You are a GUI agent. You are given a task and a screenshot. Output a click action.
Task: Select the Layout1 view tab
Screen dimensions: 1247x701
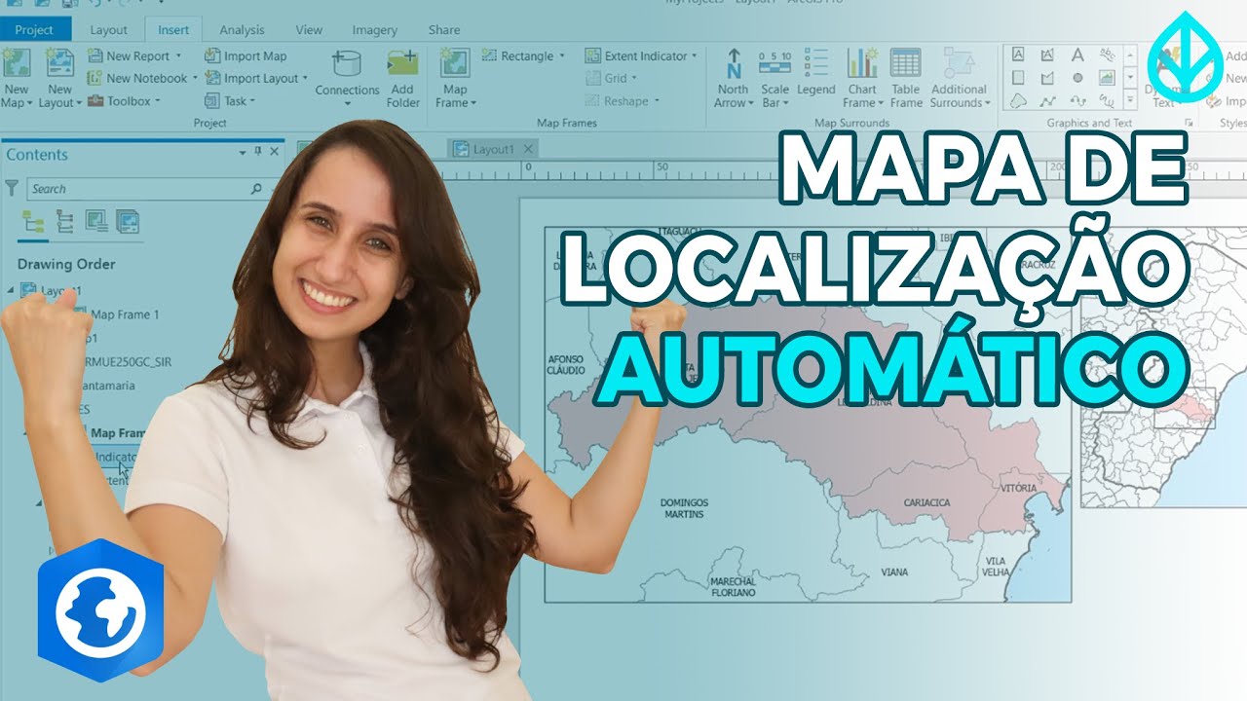(493, 149)
